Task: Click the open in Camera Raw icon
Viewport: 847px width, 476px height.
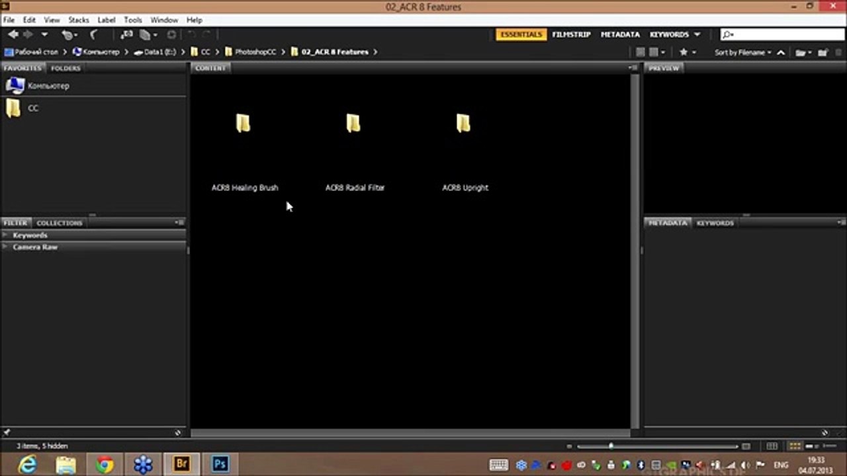Action: pos(171,34)
